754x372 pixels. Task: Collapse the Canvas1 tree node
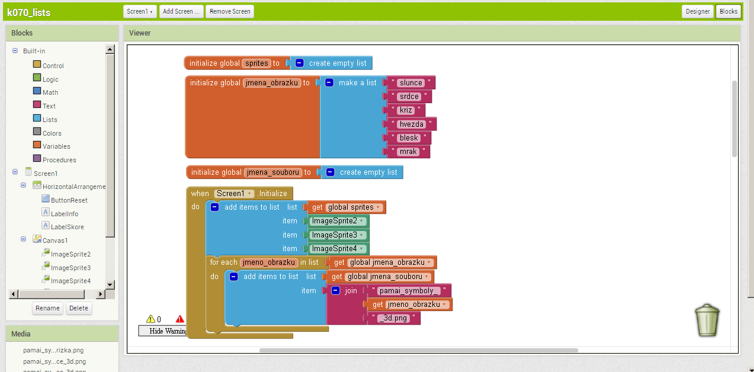pos(24,240)
